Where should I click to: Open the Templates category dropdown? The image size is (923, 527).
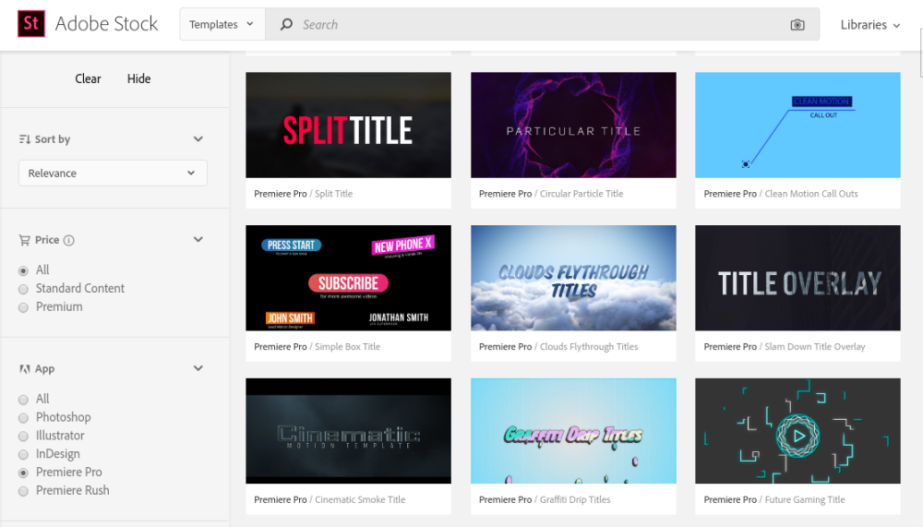pos(222,24)
